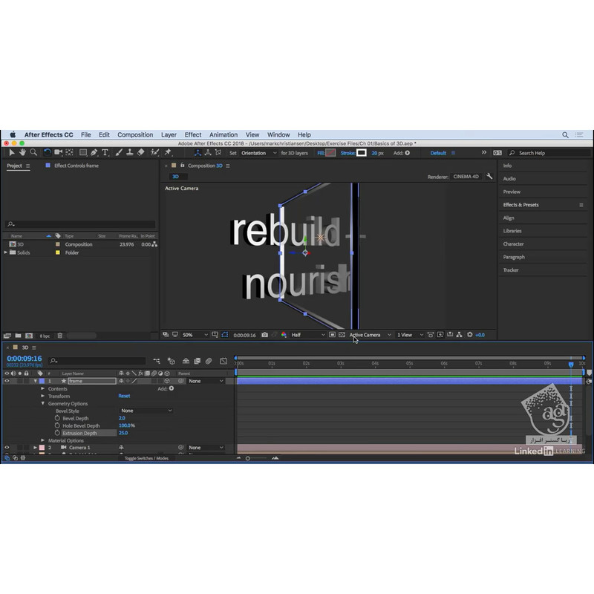Expand the Material Options group
Image resolution: width=594 pixels, height=594 pixels.
pos(43,440)
